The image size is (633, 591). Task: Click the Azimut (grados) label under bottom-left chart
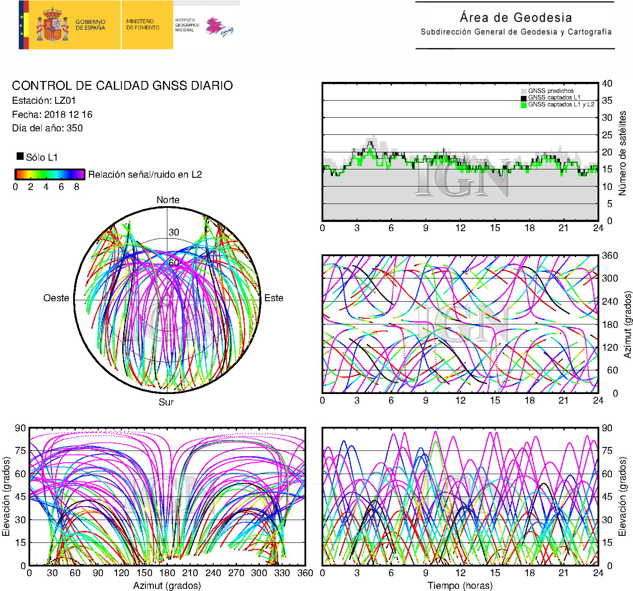point(167,585)
